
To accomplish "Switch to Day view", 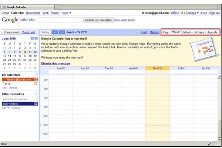I will [x=165, y=32].
